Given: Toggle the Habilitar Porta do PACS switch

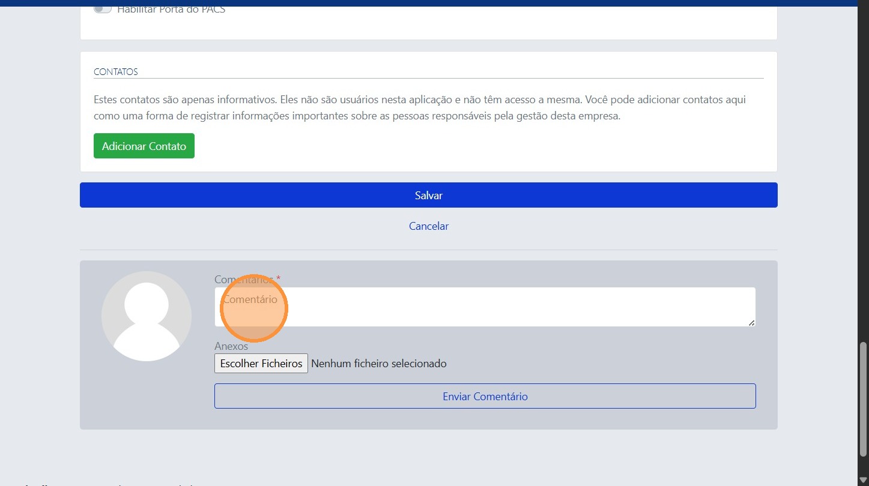Looking at the screenshot, I should pyautogui.click(x=103, y=10).
